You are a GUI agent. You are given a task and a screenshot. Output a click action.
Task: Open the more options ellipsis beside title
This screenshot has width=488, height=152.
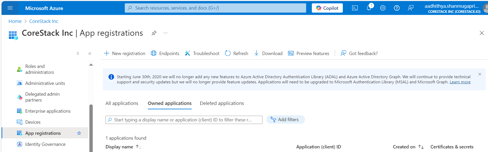(165, 33)
